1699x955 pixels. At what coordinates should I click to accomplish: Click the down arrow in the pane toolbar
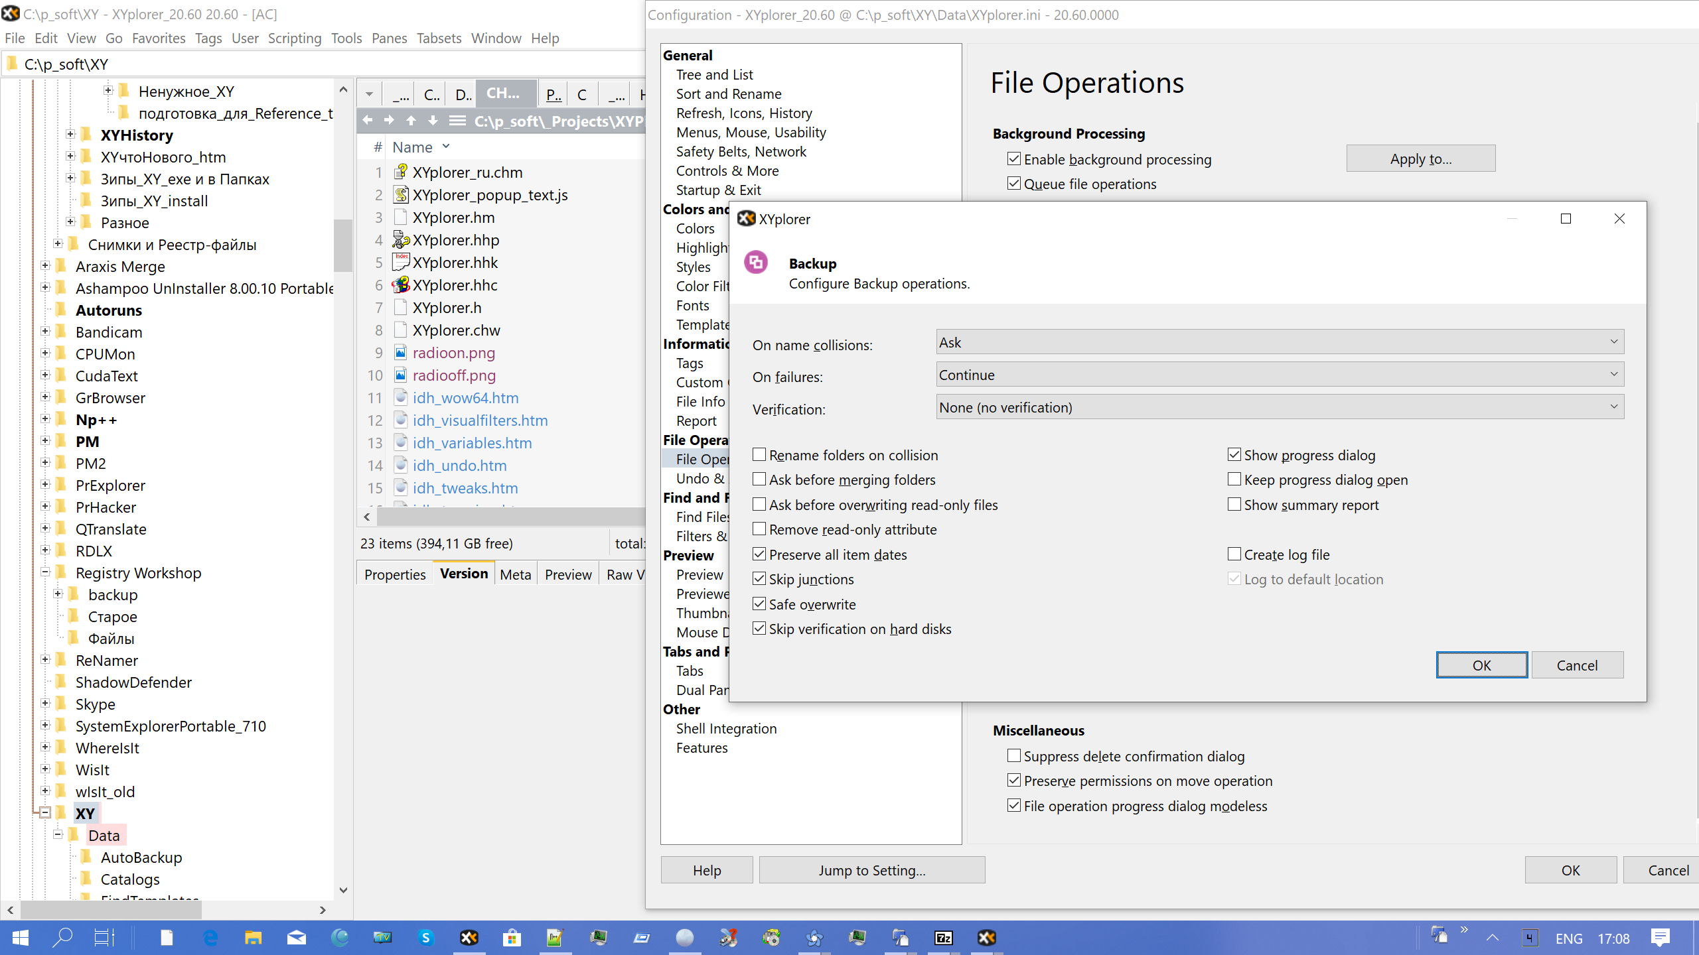point(433,121)
